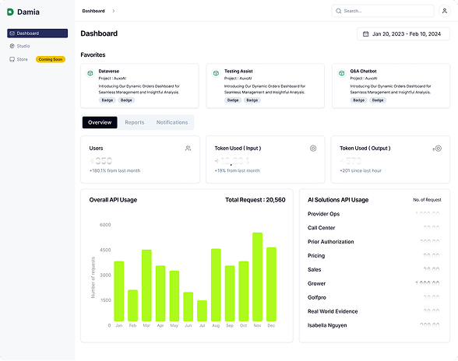Click the Users card people icon
The image size is (458, 361).
pos(188,149)
